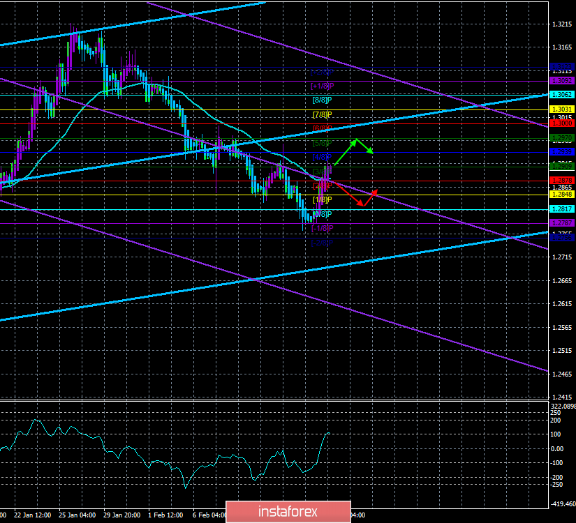Select the yellow 1.2848 price tag

561,195
